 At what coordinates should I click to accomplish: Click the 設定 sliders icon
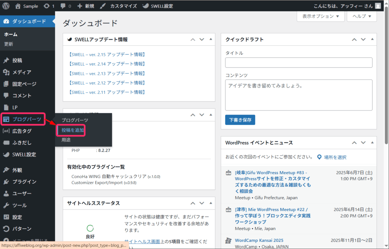point(6,217)
